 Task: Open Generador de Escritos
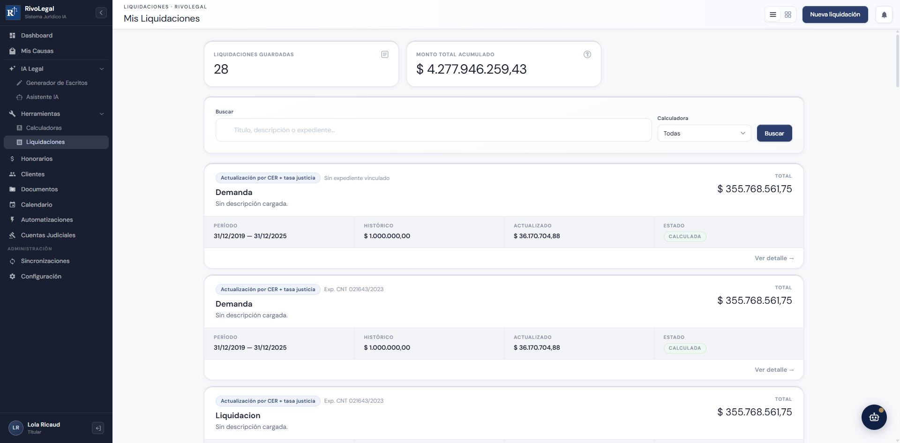(56, 83)
